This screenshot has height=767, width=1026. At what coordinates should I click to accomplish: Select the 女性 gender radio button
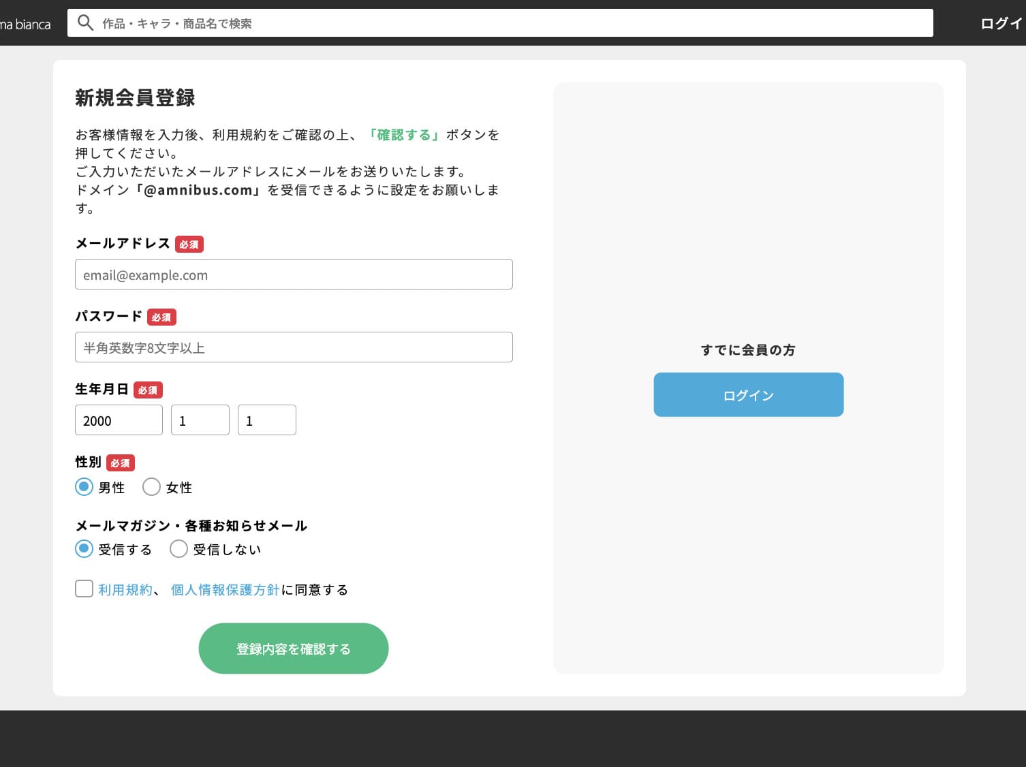151,486
